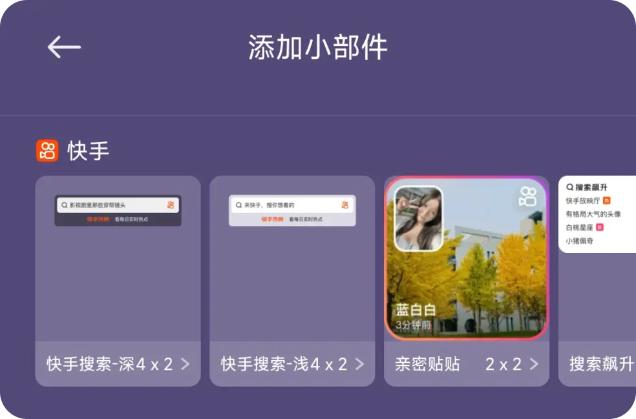Screen dimensions: 636x419
Task: Go back using the left arrow
Action: click(64, 47)
